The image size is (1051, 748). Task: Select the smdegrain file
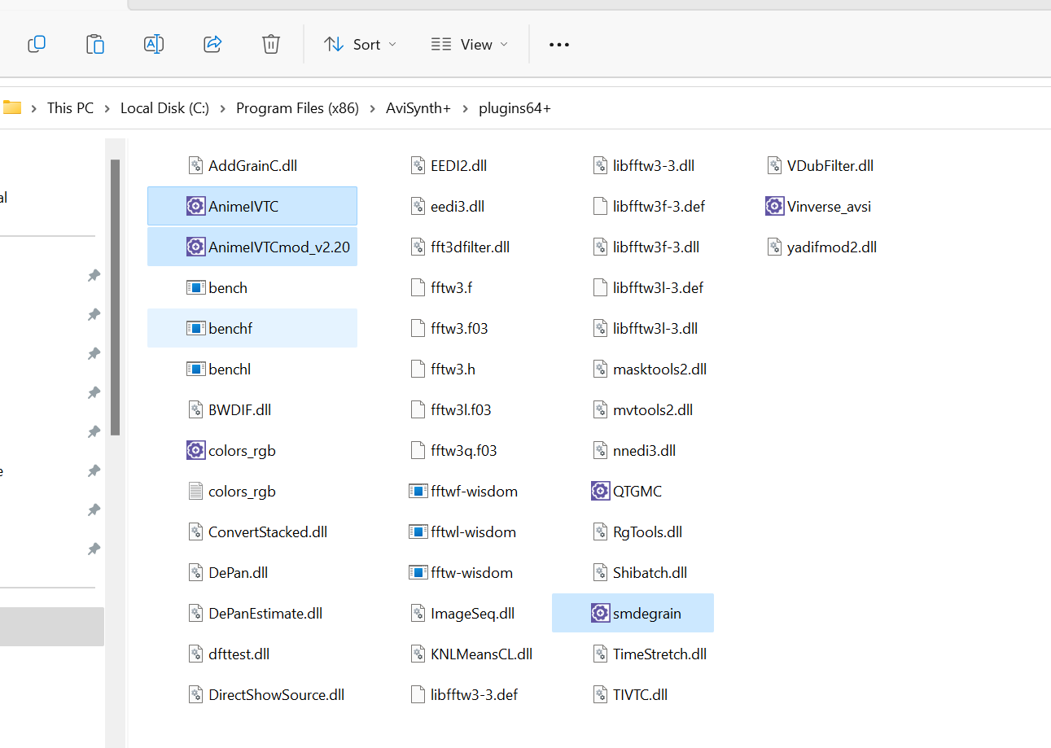[646, 613]
